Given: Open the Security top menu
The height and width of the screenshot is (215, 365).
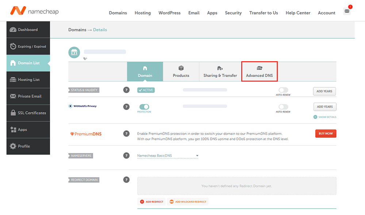Looking at the screenshot, I should (x=233, y=13).
